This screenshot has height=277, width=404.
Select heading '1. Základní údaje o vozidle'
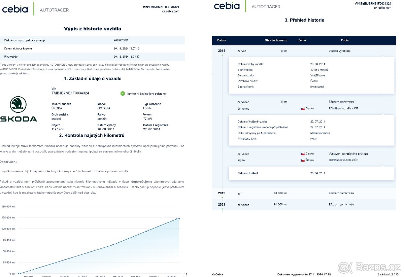(93, 78)
